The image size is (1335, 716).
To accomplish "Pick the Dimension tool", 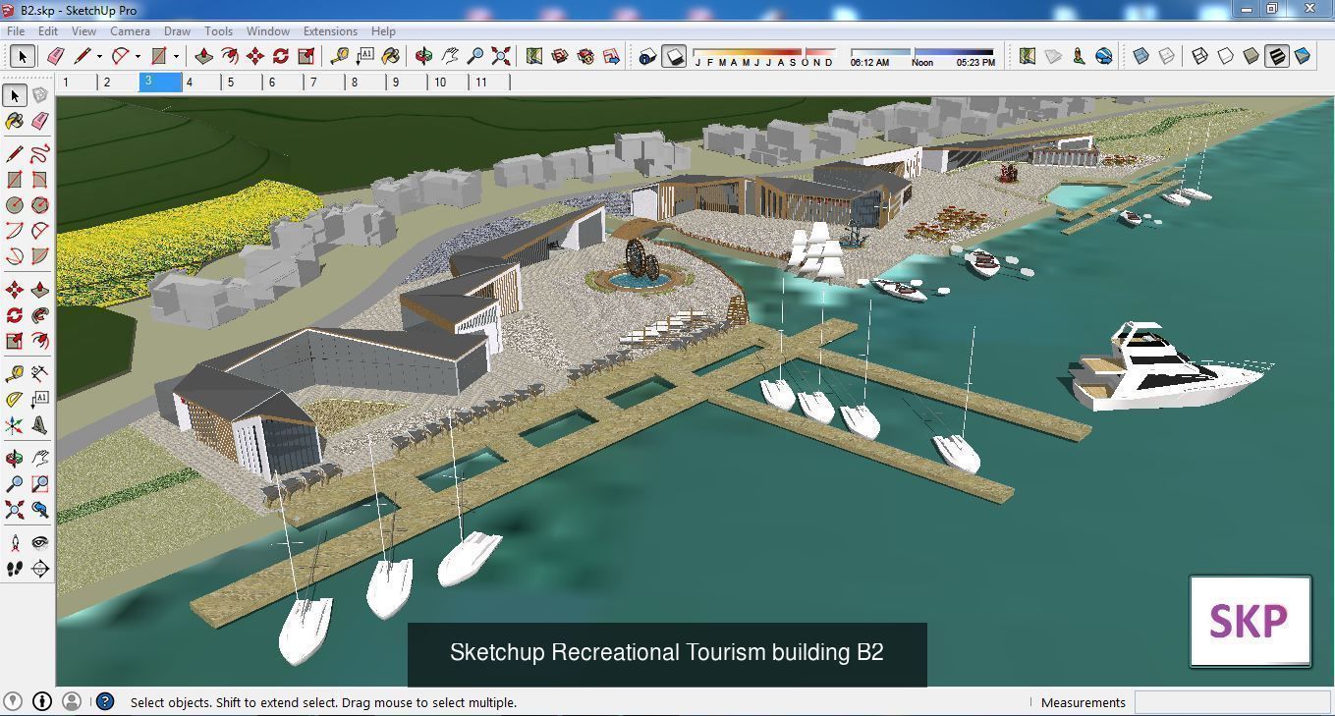I will click(x=39, y=374).
